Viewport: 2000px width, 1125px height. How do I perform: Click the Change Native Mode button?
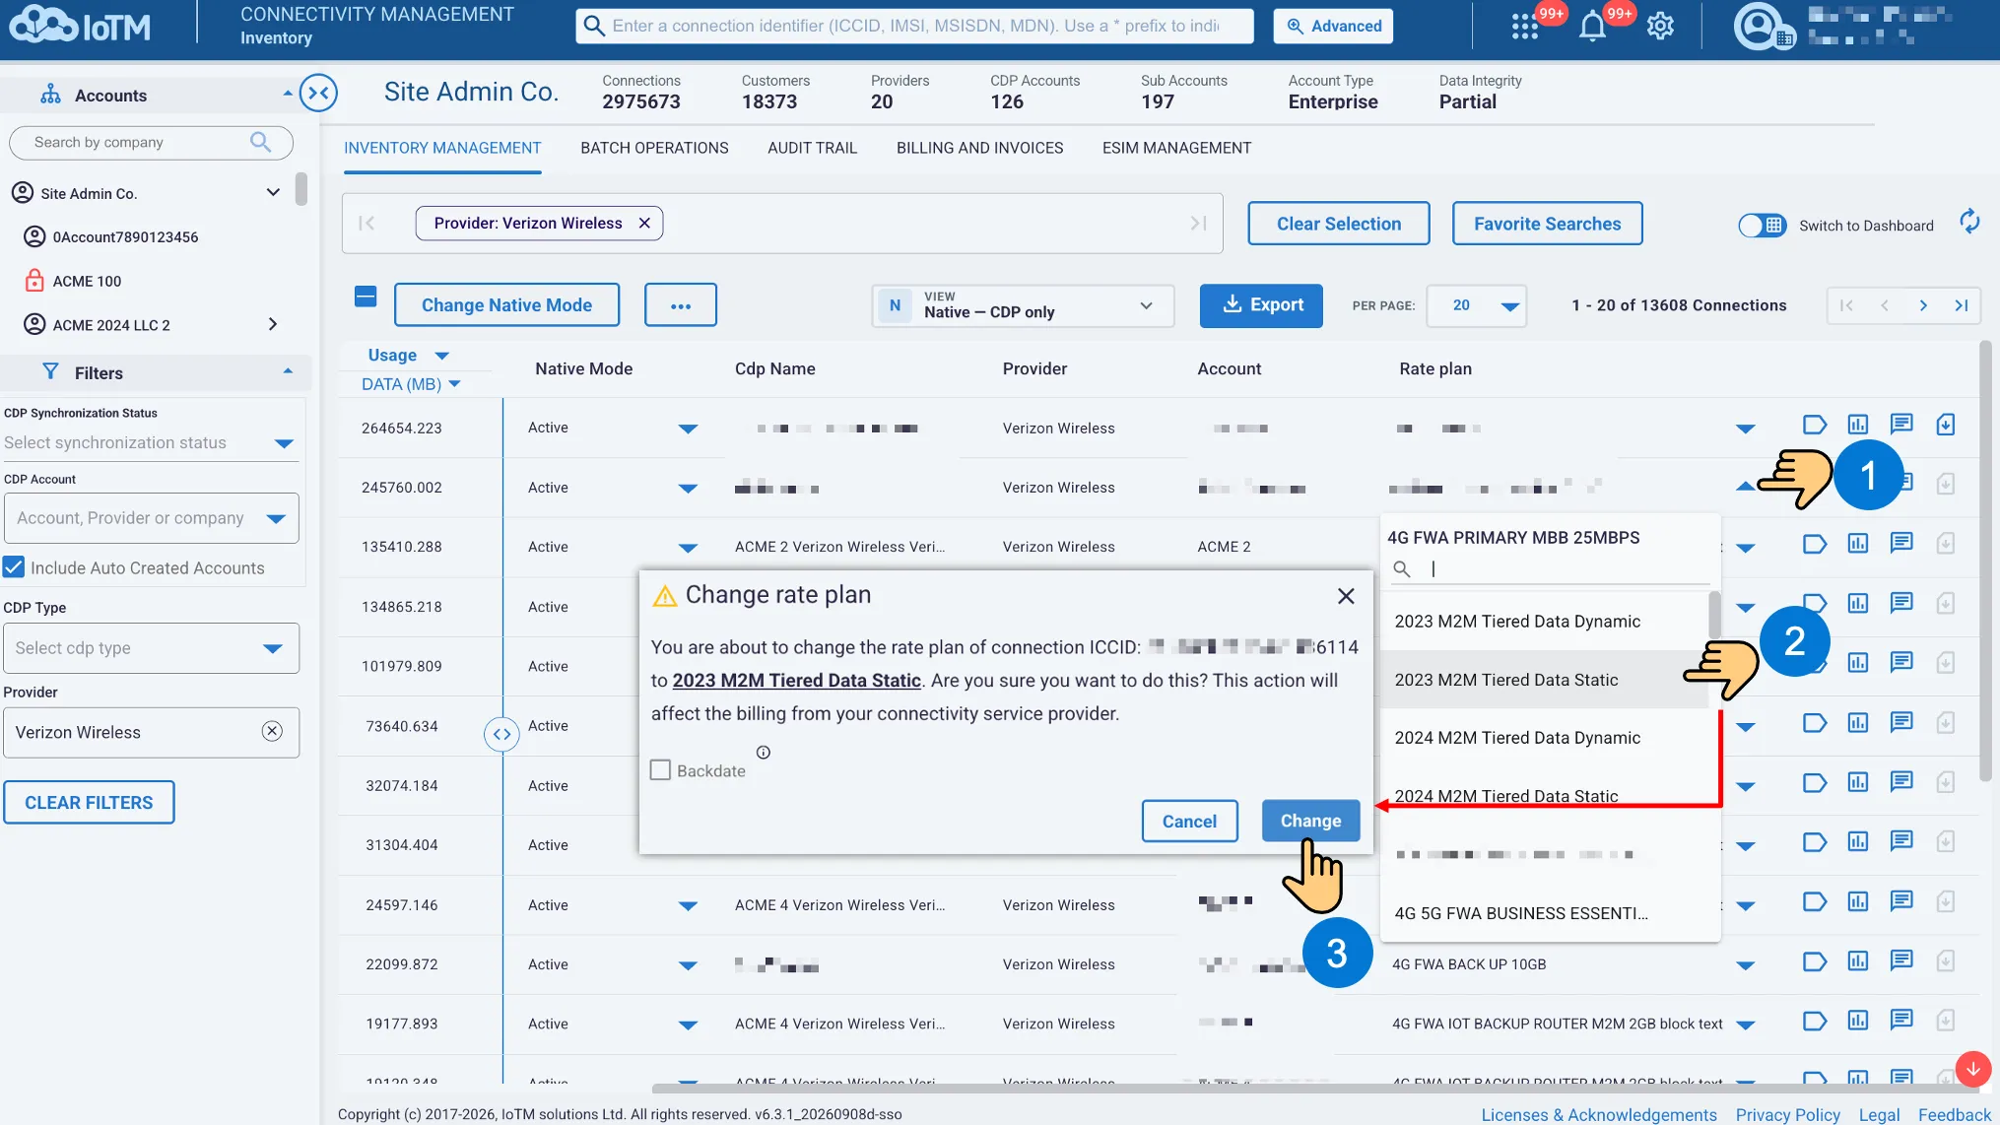[506, 305]
